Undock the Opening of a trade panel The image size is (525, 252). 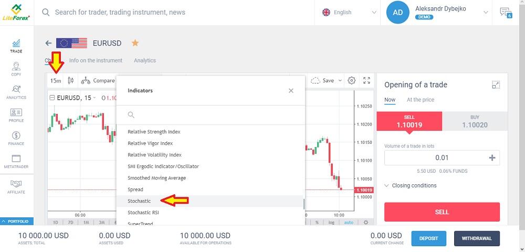pos(496,85)
